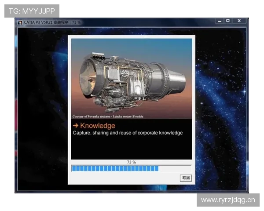Maximize the CATIA installer window
Viewport: 264px width, 211px height.
click(x=228, y=21)
